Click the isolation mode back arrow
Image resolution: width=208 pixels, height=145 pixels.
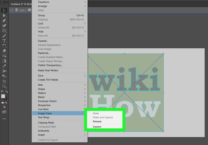(12, 10)
